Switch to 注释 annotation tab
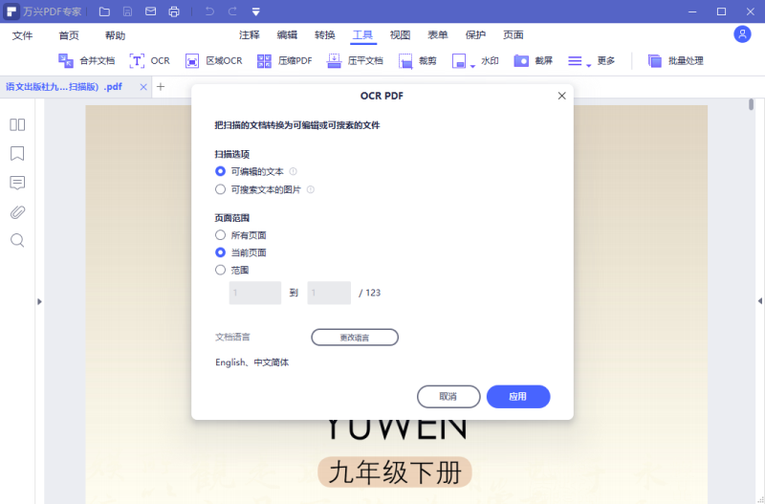The width and height of the screenshot is (765, 504). [x=250, y=34]
